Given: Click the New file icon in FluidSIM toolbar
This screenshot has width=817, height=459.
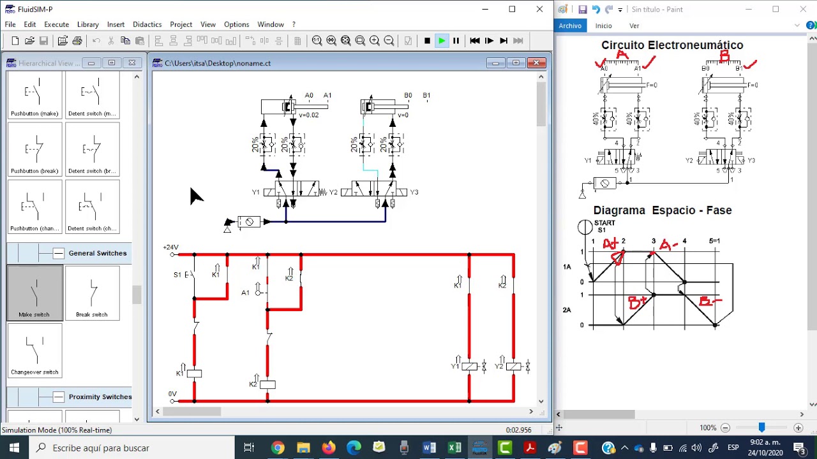Looking at the screenshot, I should coord(15,41).
